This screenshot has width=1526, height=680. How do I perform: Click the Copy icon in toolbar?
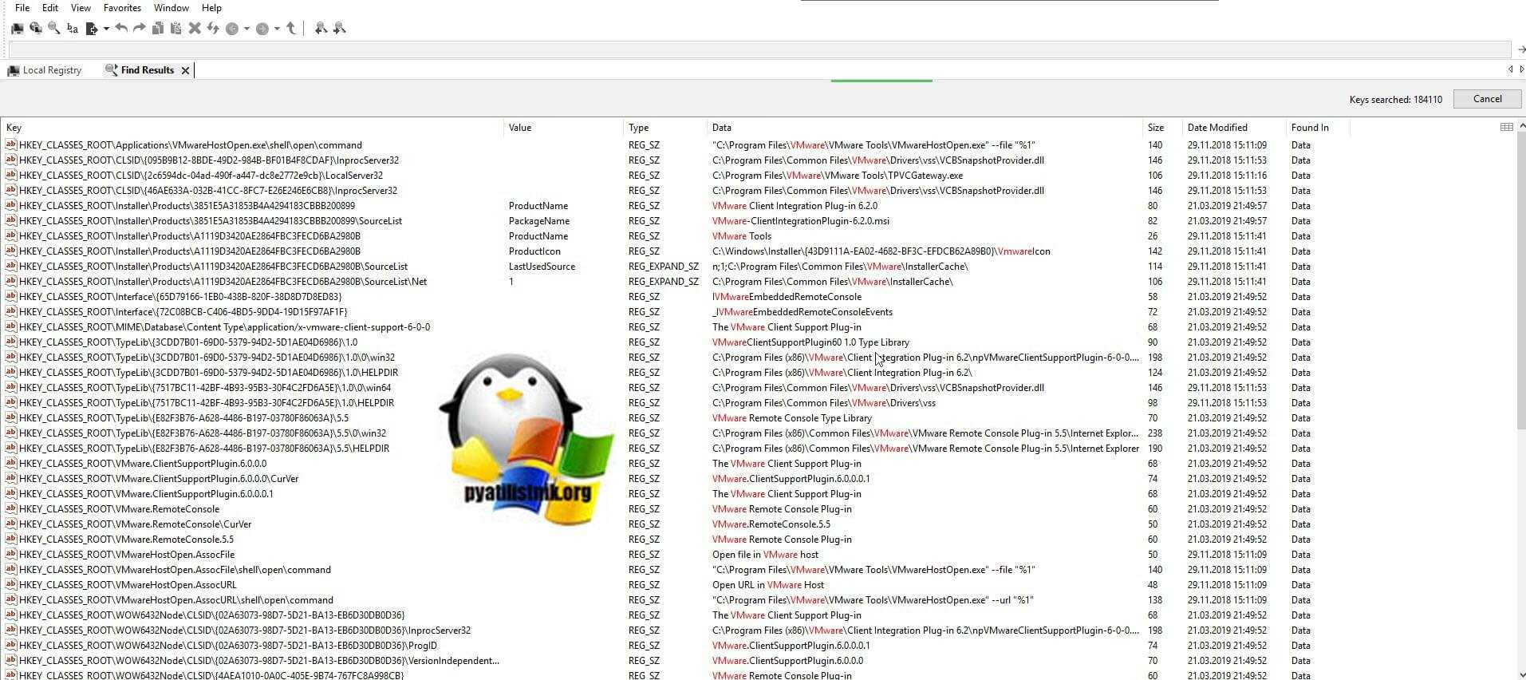click(158, 28)
